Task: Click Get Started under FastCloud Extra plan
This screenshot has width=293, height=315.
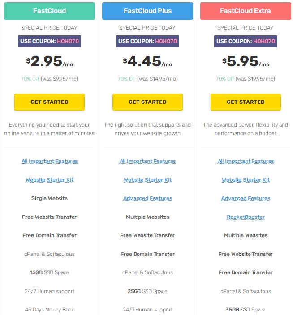Action: [246, 102]
